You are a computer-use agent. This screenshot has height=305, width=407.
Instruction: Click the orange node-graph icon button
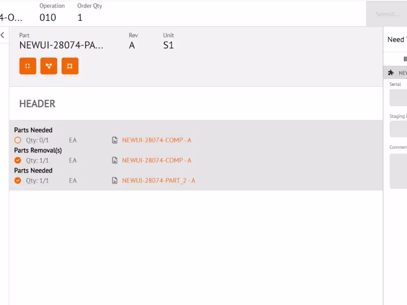(49, 66)
